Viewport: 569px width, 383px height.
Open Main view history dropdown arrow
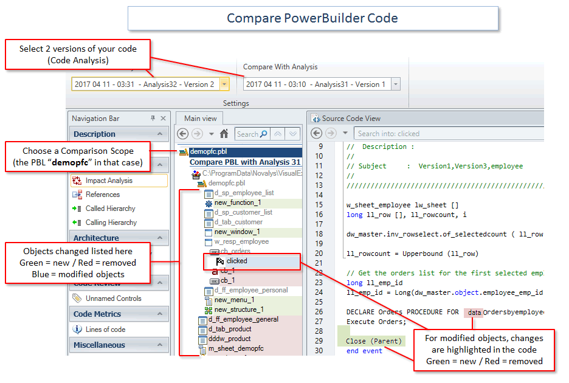coord(211,134)
